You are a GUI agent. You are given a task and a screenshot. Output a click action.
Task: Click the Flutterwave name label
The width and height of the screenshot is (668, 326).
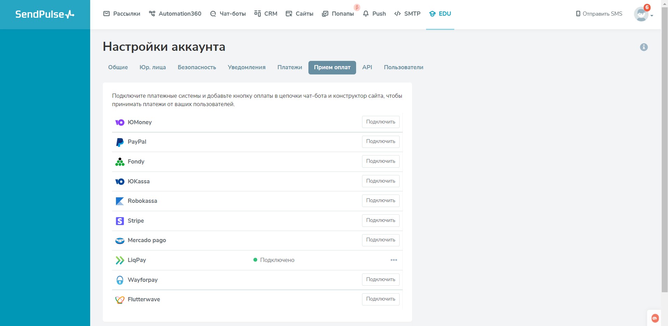[144, 300]
